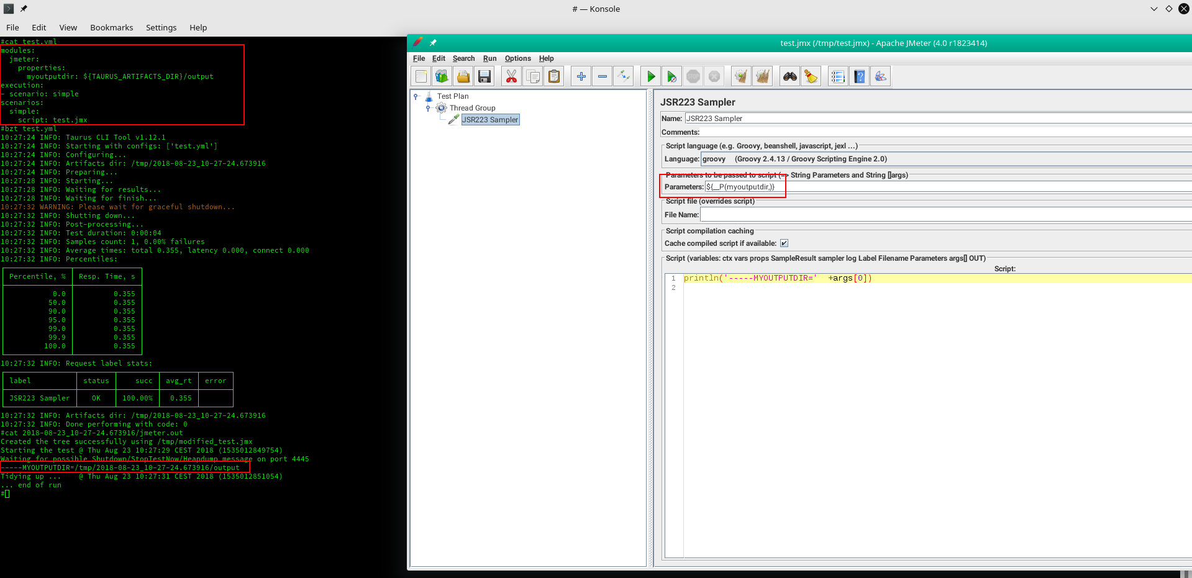Viewport: 1192px width, 578px height.
Task: Open Konsole File menu
Action: point(12,27)
